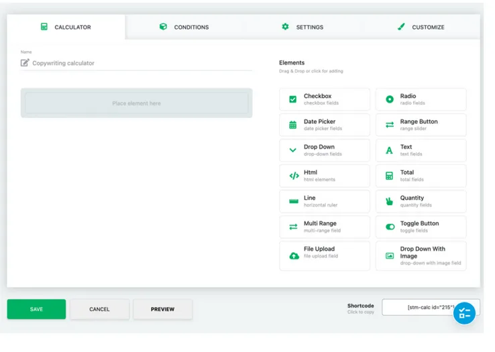Viewport: 495px width, 352px height.
Task: Click the 'Click to copy' text
Action: pyautogui.click(x=360, y=312)
